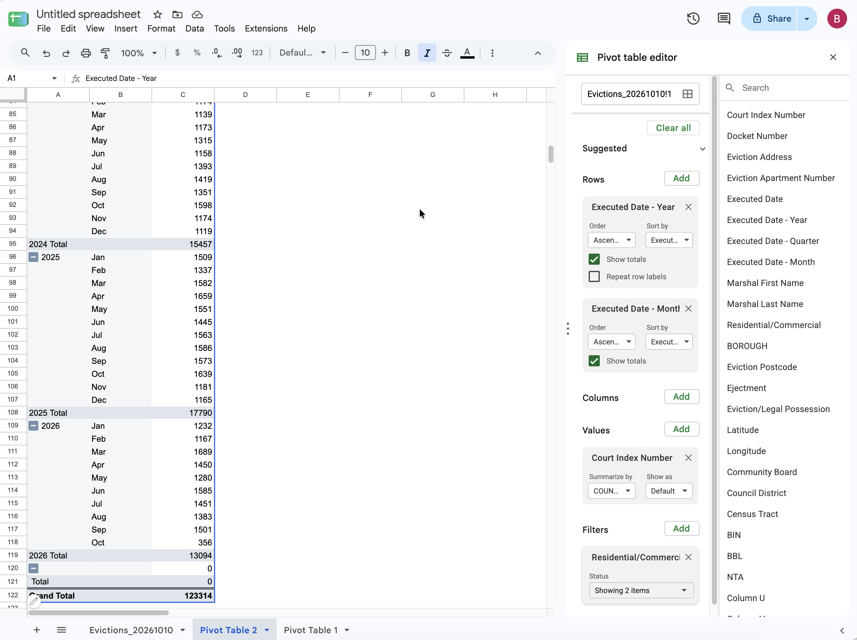Open the Data menu
The image size is (857, 640).
click(194, 29)
